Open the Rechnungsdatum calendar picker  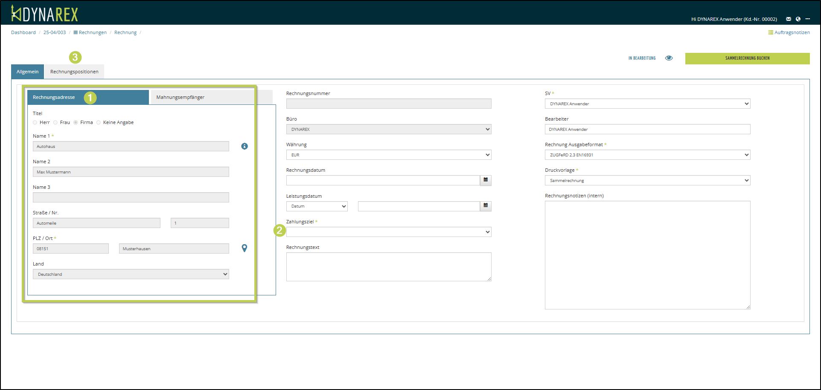tap(486, 180)
